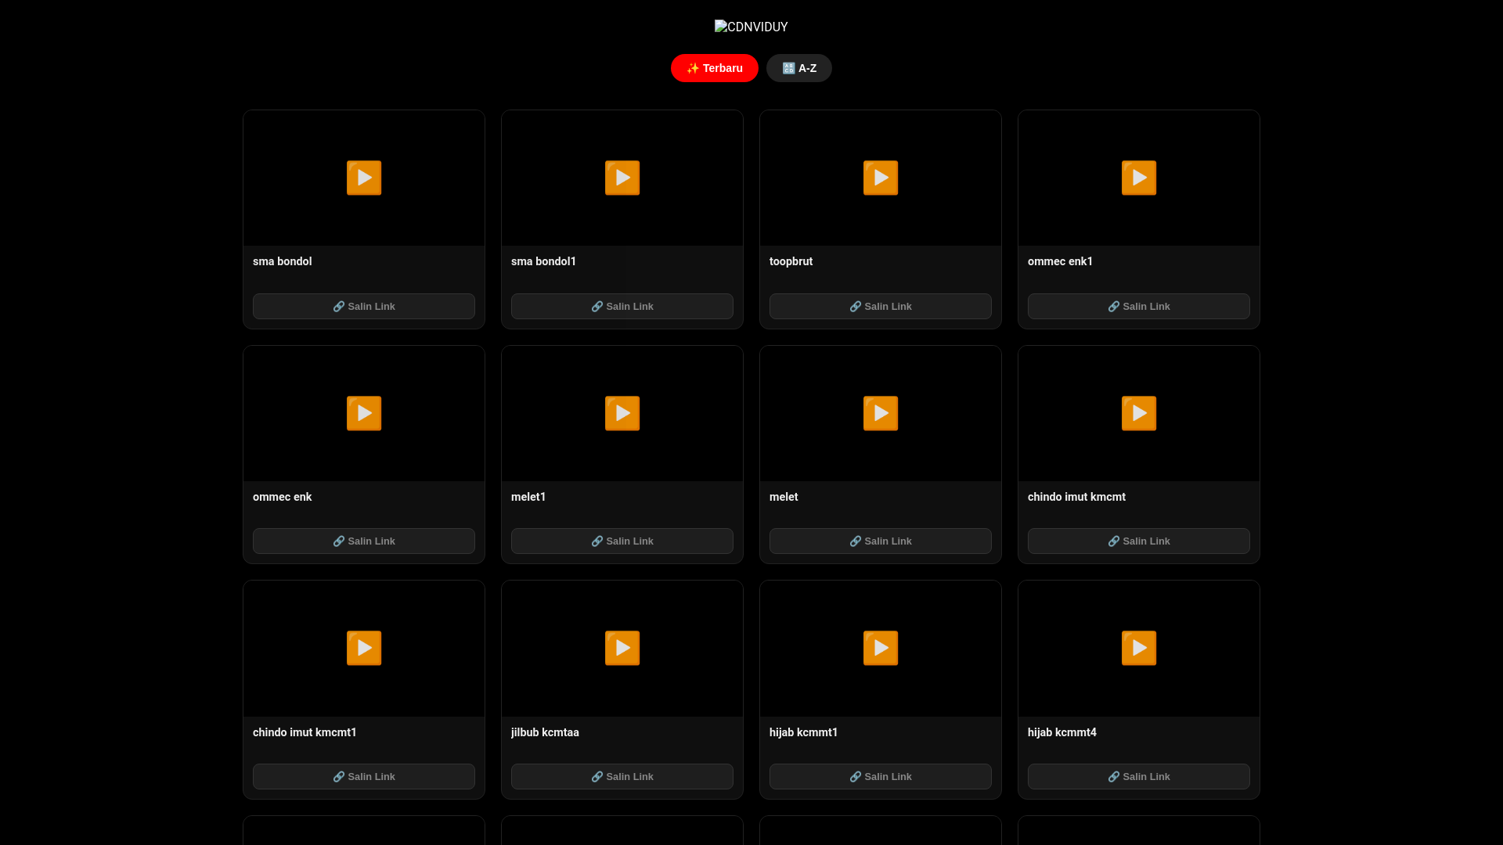
Task: Click Salin Link under "jilbub kcmtaa"
Action: tap(622, 776)
